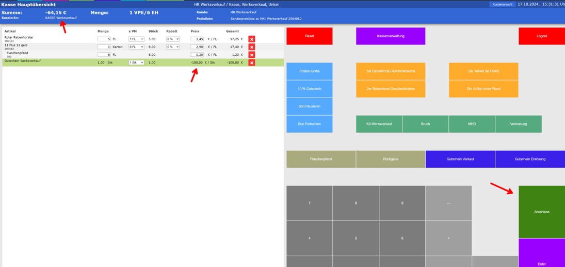Expand Rabatt dropdown for Roter Rabenhorster
This screenshot has width=565, height=267.
click(173, 39)
